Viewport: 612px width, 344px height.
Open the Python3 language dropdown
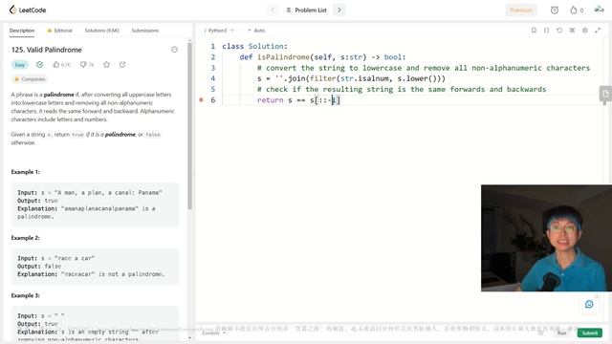tap(219, 31)
